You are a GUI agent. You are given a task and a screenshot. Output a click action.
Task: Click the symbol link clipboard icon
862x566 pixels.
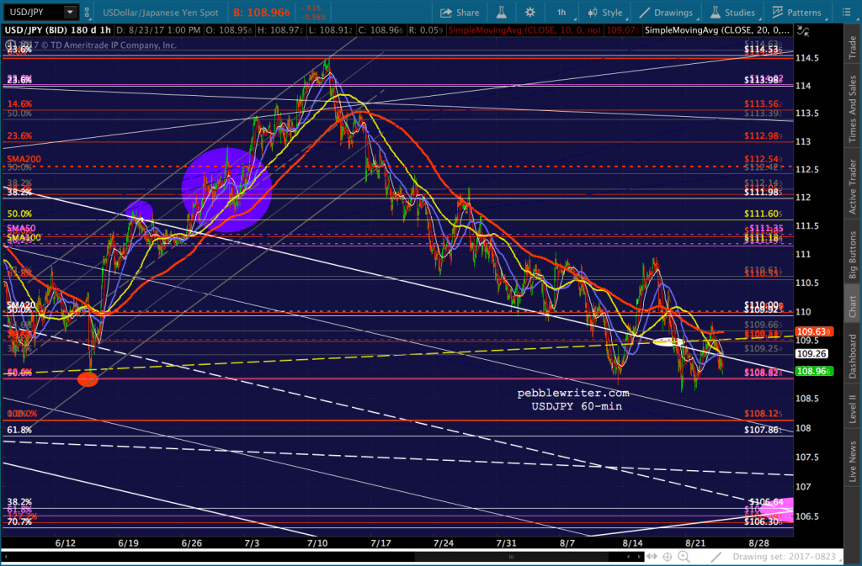point(88,12)
